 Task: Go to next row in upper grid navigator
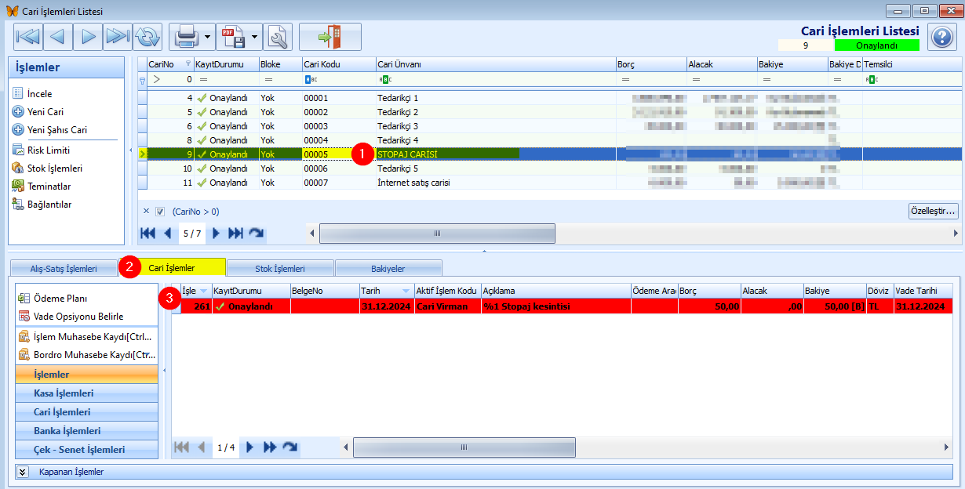coord(216,234)
